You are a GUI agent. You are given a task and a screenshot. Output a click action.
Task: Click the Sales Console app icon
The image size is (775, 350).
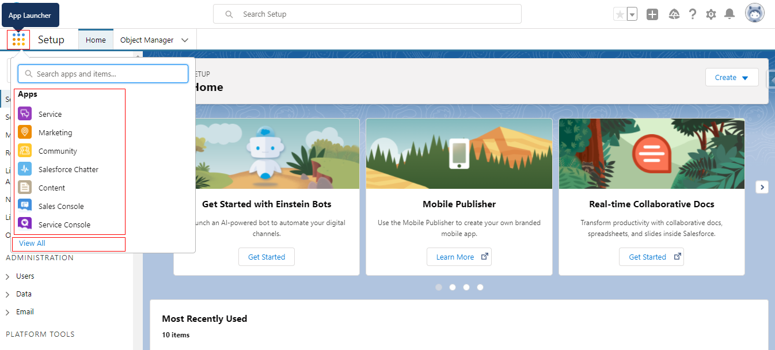(25, 206)
